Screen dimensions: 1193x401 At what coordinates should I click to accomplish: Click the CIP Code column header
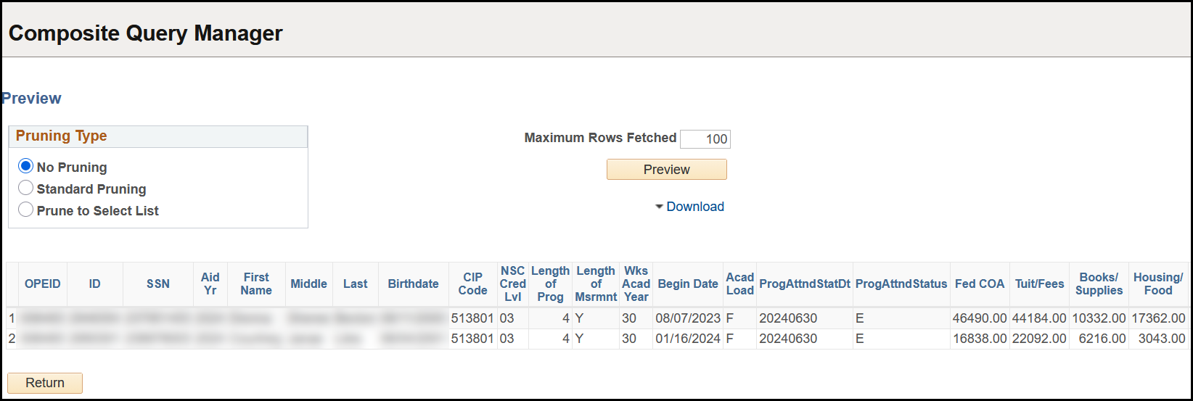472,284
